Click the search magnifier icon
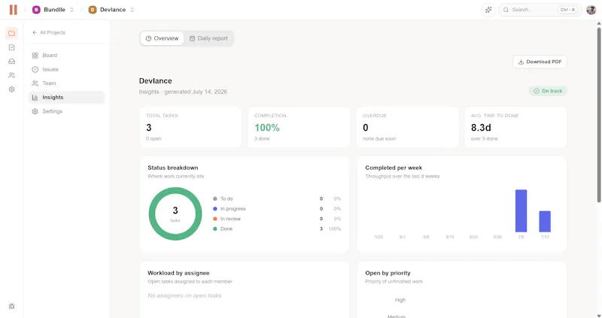Screen dimensions: 602x318 (x=506, y=10)
